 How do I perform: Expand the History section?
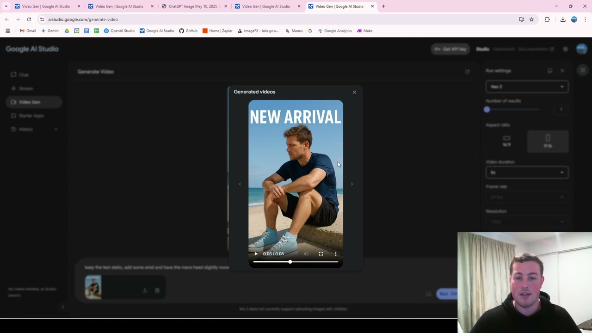[33, 129]
